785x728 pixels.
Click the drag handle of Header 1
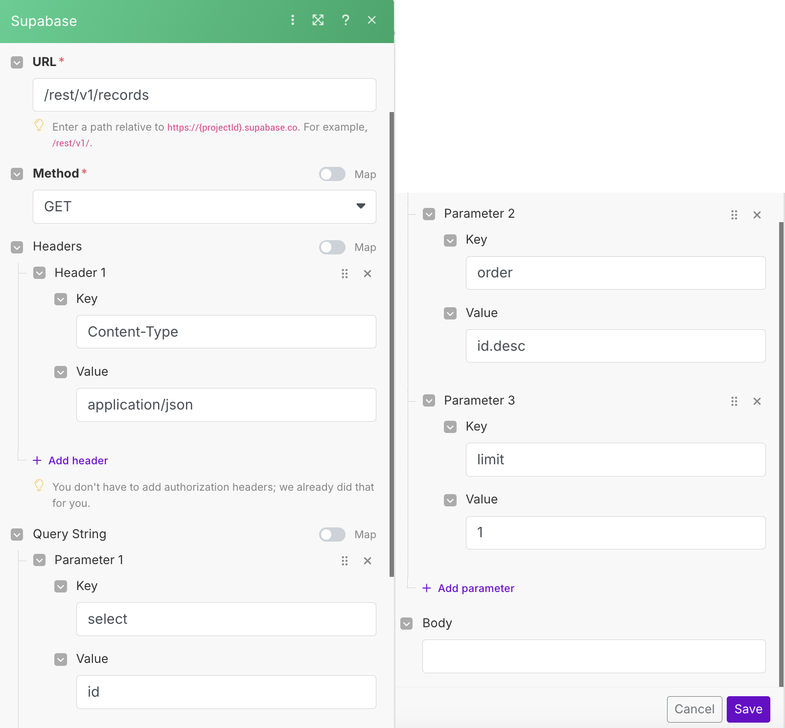tap(345, 273)
